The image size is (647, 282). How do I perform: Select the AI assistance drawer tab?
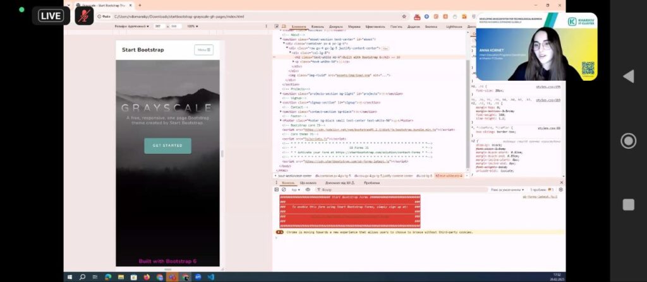(339, 183)
